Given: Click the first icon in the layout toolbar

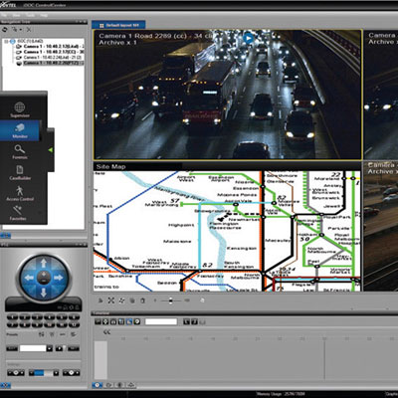Looking at the screenshot, I should 100,300.
